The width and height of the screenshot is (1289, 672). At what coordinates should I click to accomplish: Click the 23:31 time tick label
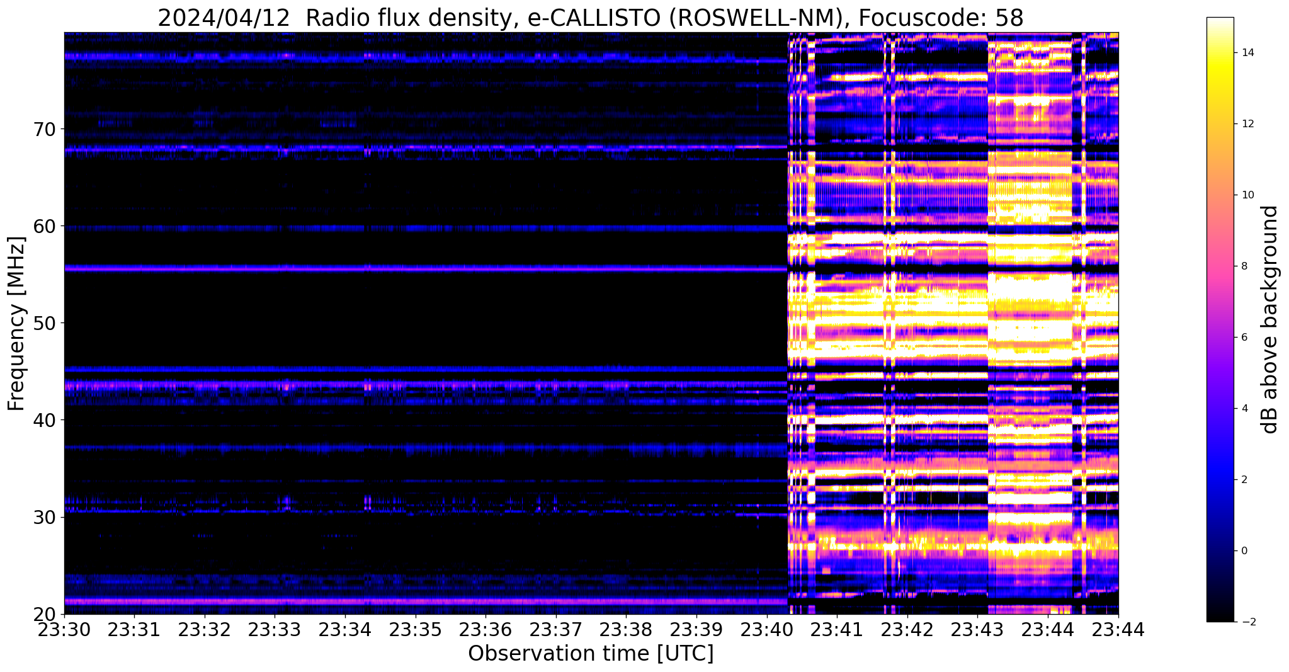(135, 629)
